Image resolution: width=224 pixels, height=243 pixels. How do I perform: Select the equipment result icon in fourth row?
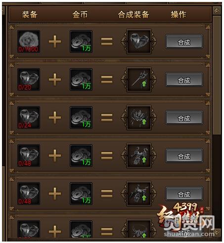coord(139,156)
